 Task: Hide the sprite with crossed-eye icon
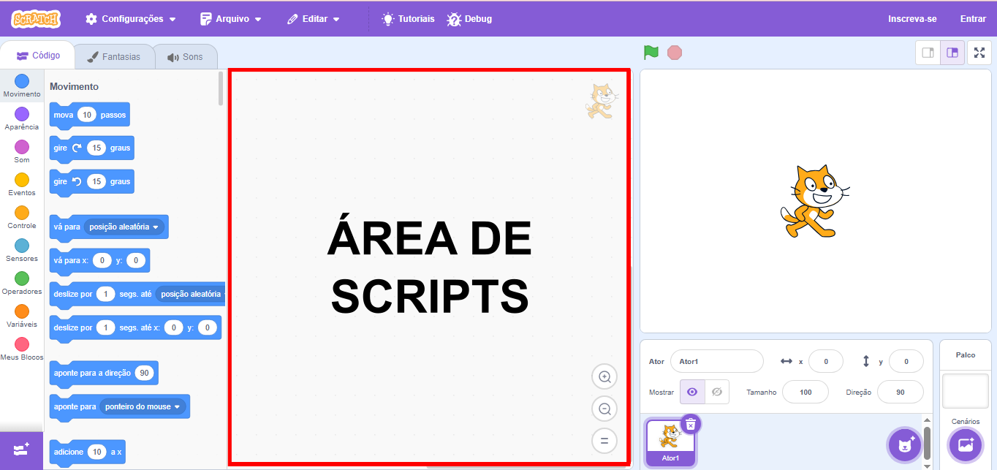(x=717, y=393)
